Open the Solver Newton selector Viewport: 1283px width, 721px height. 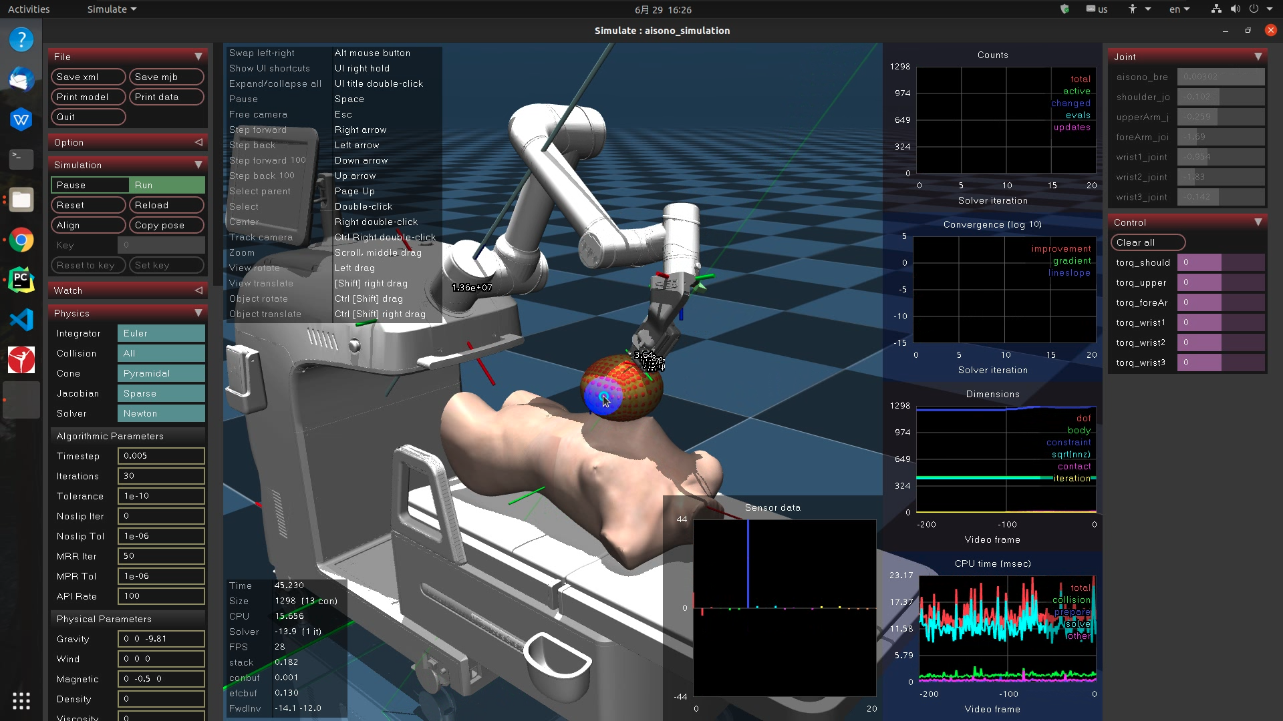coord(161,413)
